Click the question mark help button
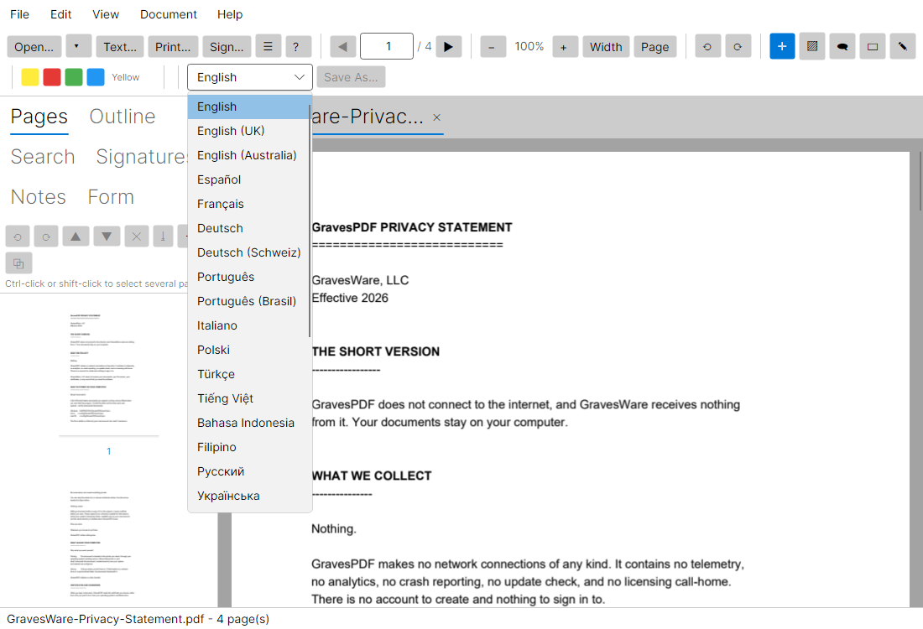Image resolution: width=923 pixels, height=629 pixels. pyautogui.click(x=298, y=46)
